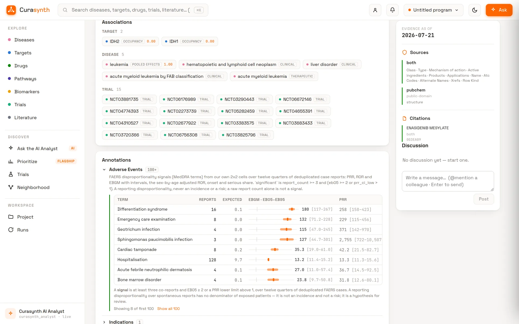Open the user profile icon

pos(375,10)
